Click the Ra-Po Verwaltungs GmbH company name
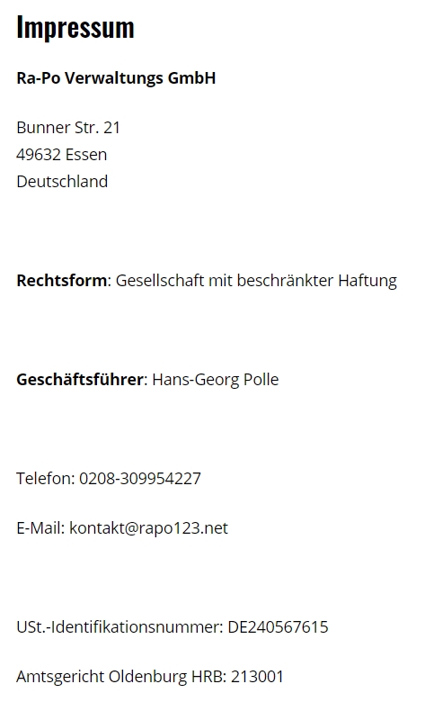Image resolution: width=425 pixels, height=702 pixels. pos(116,78)
